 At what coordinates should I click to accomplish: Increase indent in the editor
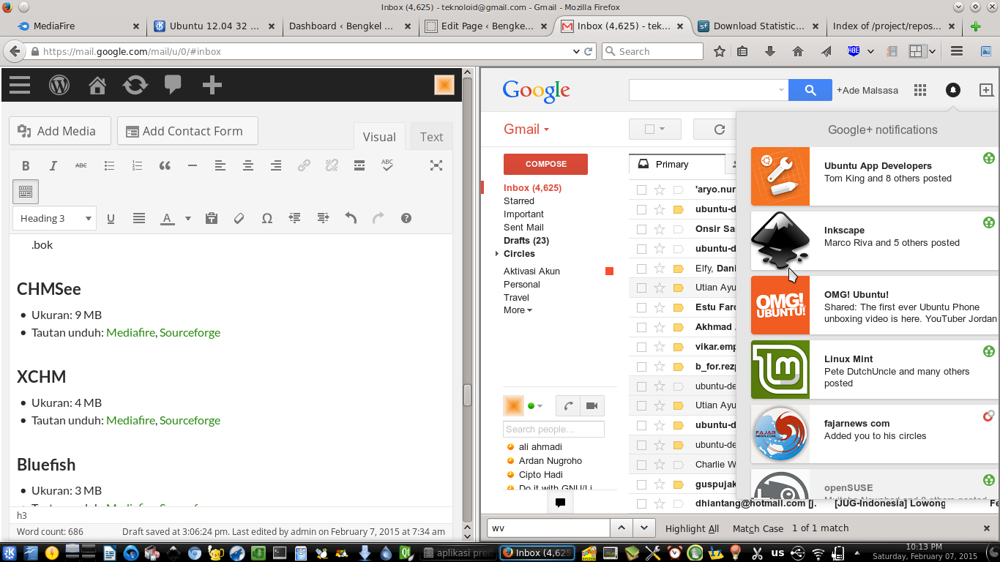[x=323, y=218]
